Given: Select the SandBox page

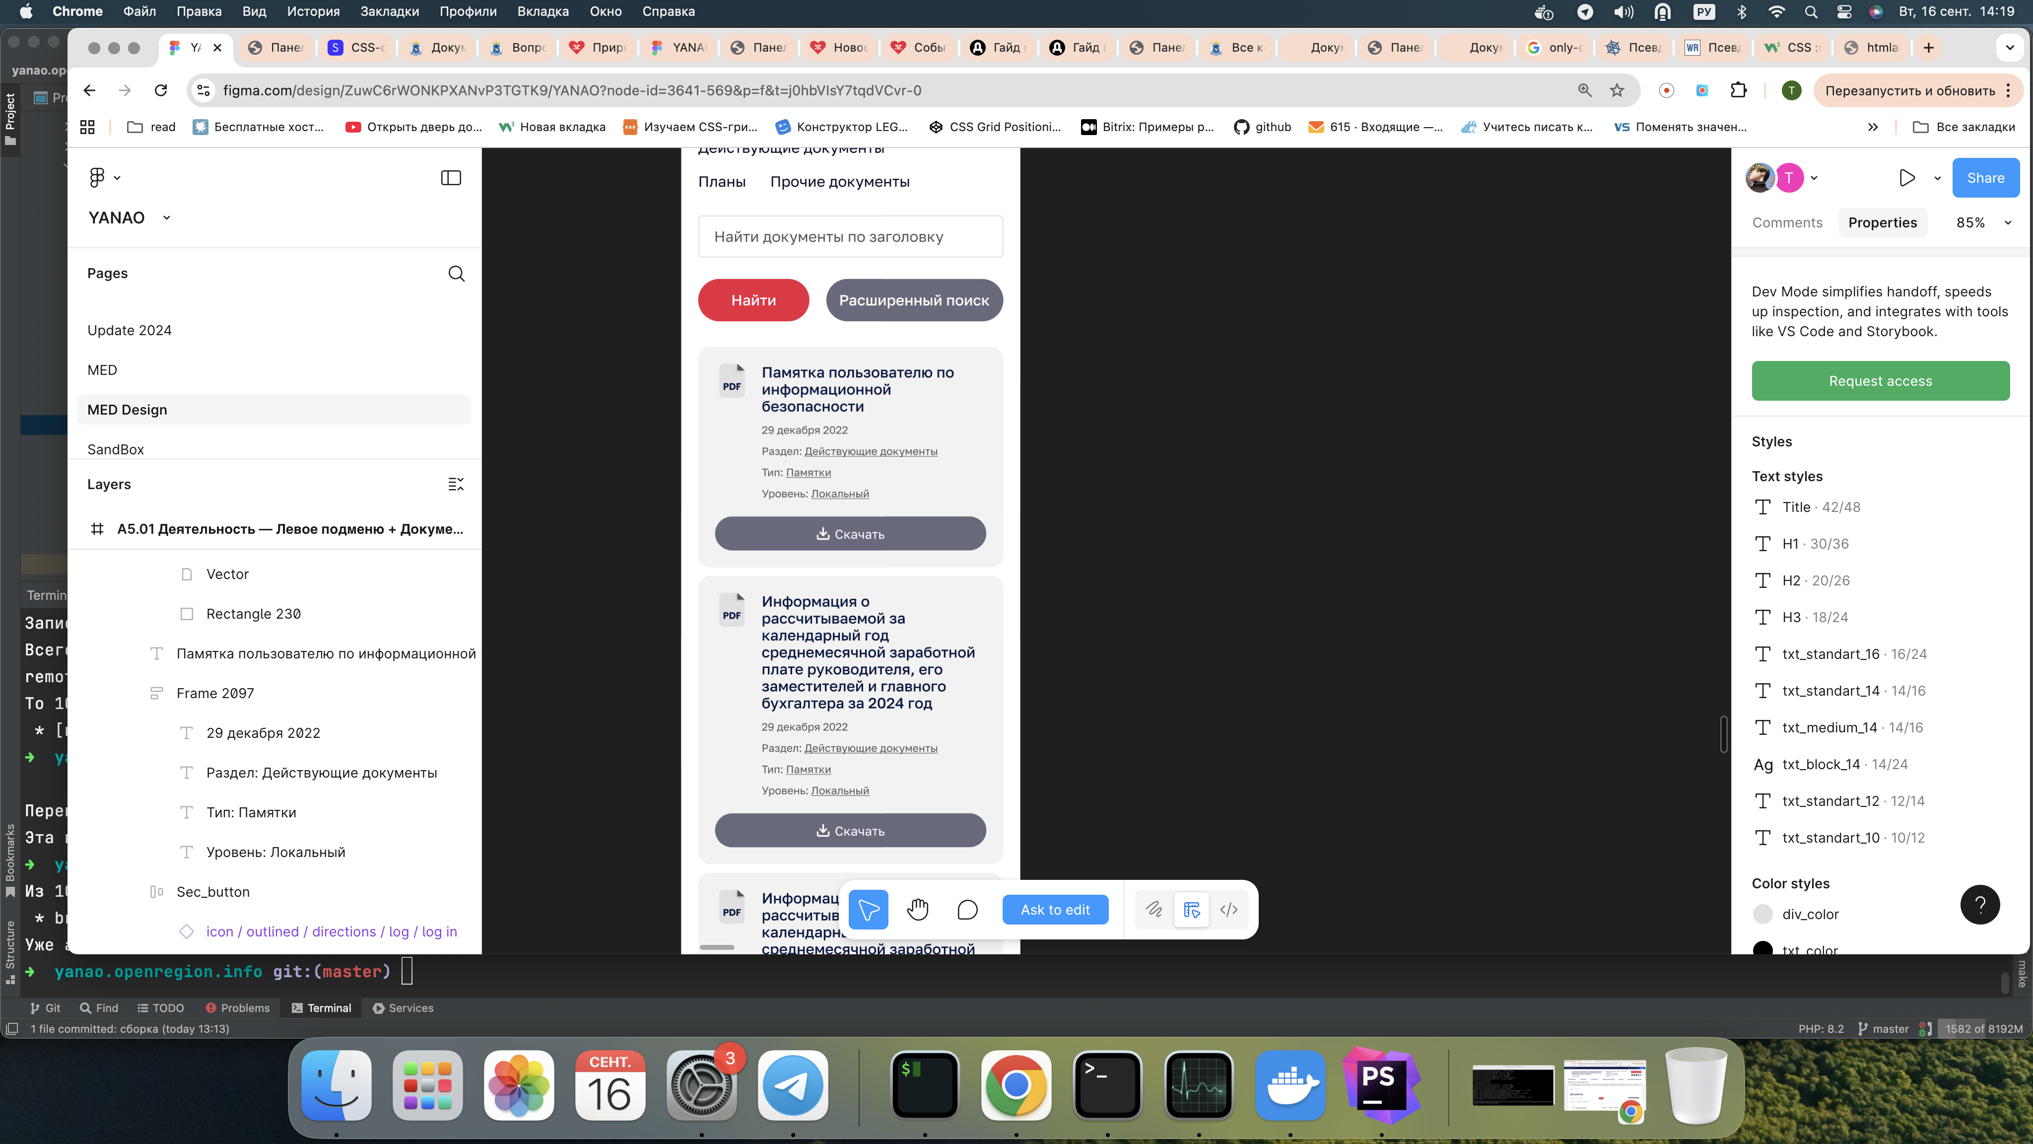Looking at the screenshot, I should click(116, 449).
